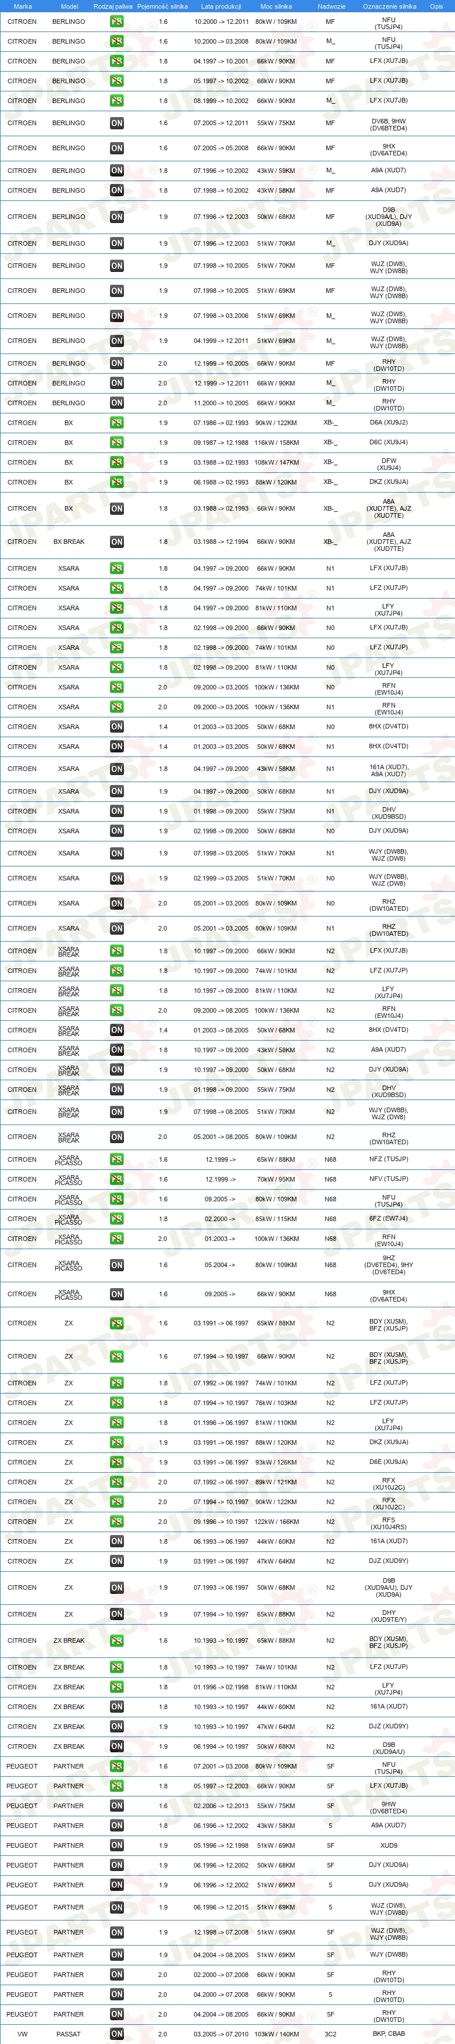Viewport: 455px width, 2044px height.
Task: Click '6FZ (EW7J4)' engine code cell
Action: coord(389,1219)
